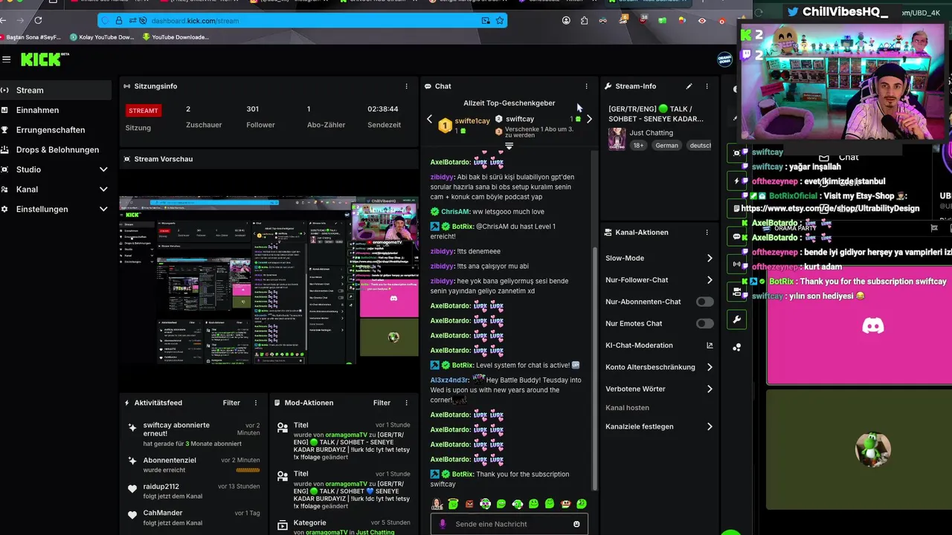Click the Abonnentenziel progress bar

click(x=248, y=470)
